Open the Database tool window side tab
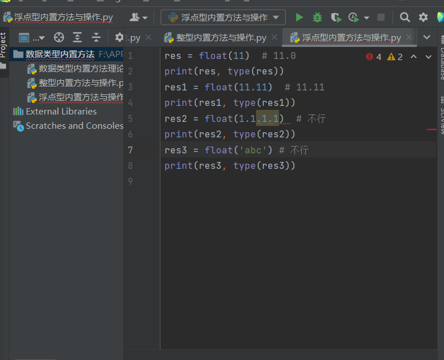This screenshot has height=360, width=444. click(x=441, y=57)
